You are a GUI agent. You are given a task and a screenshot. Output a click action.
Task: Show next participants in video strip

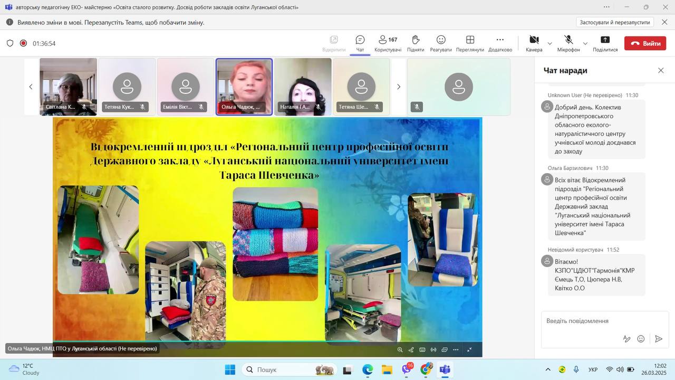[x=399, y=87]
